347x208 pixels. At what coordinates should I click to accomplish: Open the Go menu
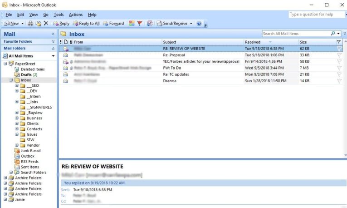[x=46, y=15]
